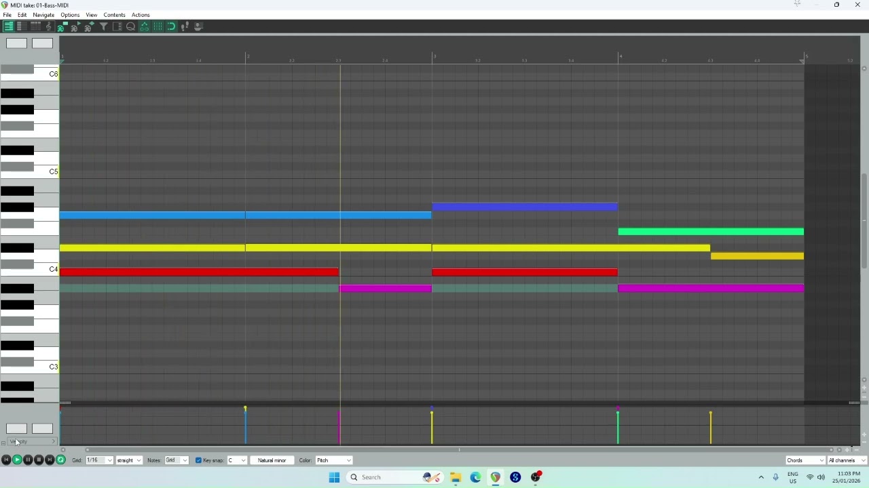
Task: Open the All channels dropdown
Action: 847,460
